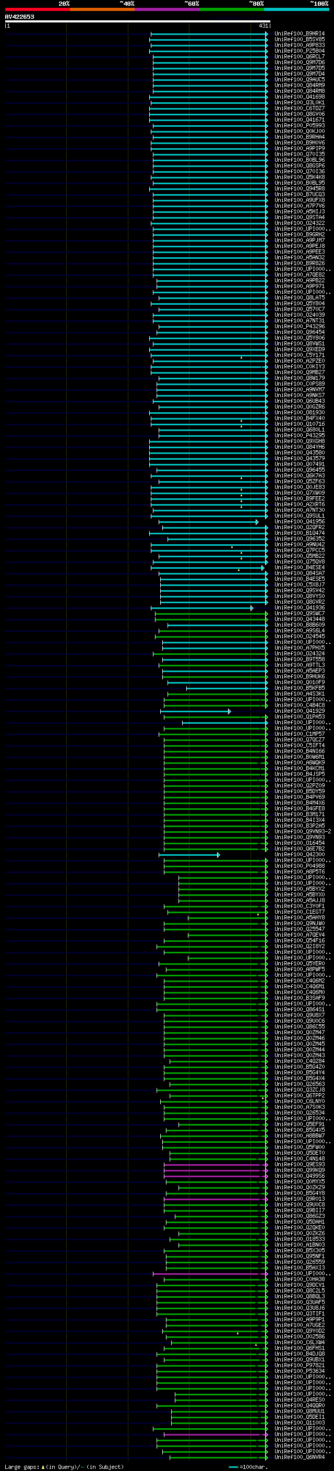The width and height of the screenshot is (334, 1471).
Task: Select hit label UniRef100_P05993
Action: [299, 126]
